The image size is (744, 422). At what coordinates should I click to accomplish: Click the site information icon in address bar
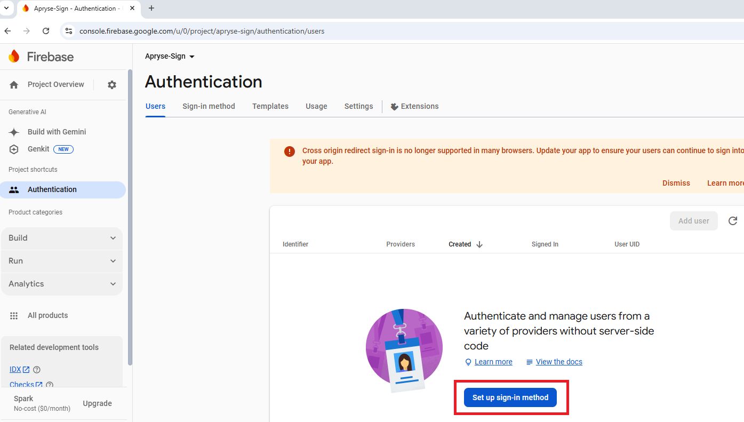click(x=69, y=31)
